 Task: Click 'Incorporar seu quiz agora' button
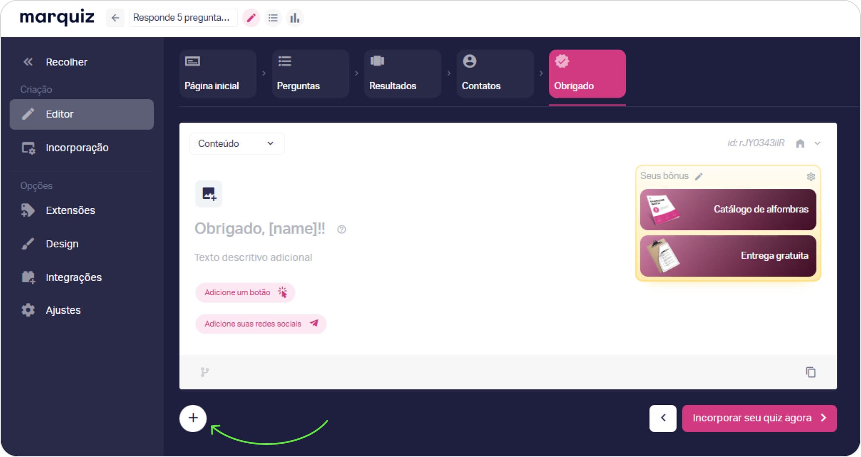[759, 418]
